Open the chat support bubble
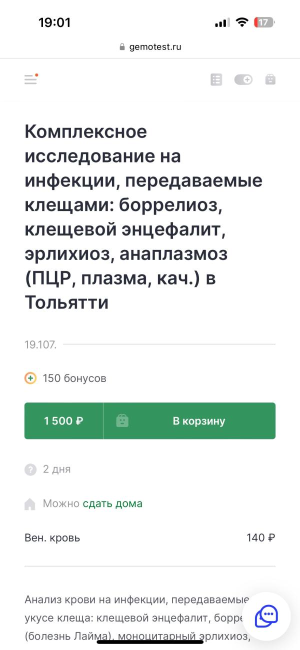300x650 pixels. (x=266, y=616)
